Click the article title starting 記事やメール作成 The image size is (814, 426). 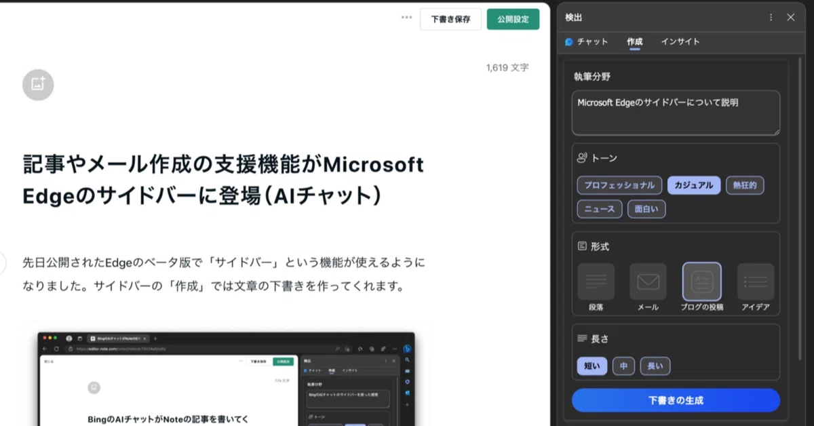coord(223,180)
